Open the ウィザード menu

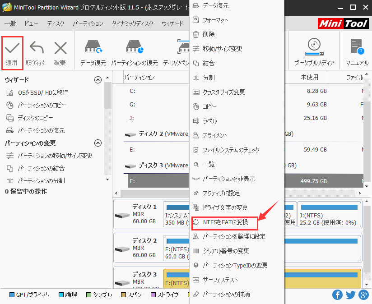click(x=173, y=23)
